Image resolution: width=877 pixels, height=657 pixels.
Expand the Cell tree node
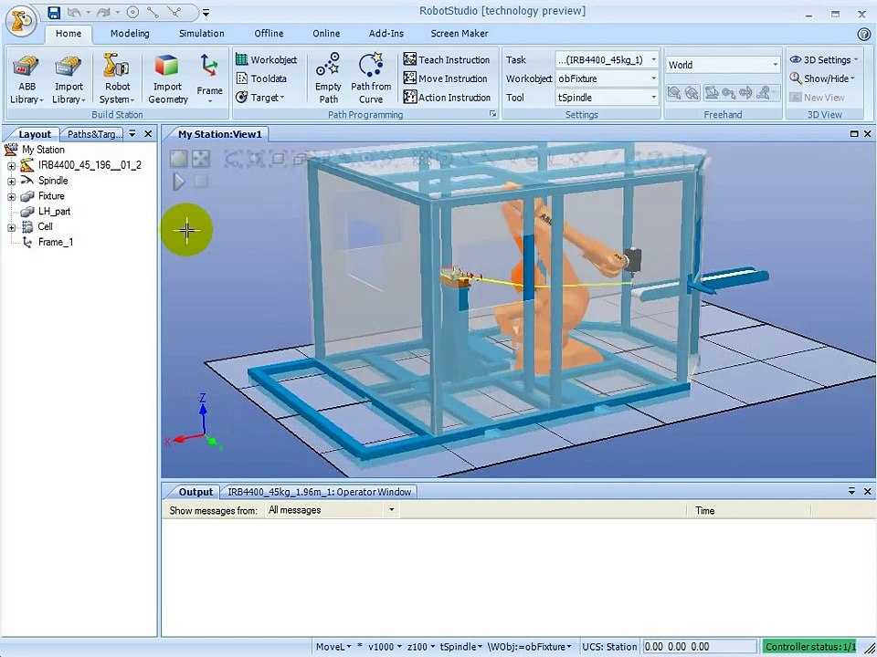coord(11,227)
